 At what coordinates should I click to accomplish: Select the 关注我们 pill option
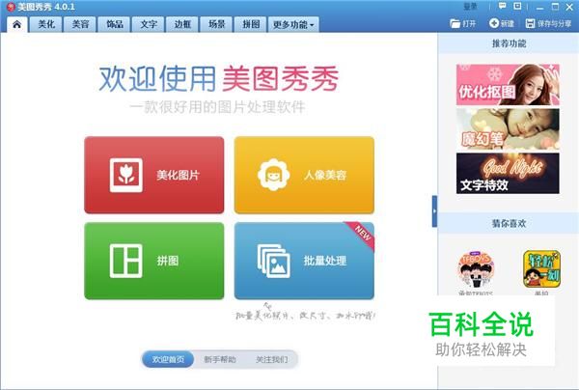271,359
